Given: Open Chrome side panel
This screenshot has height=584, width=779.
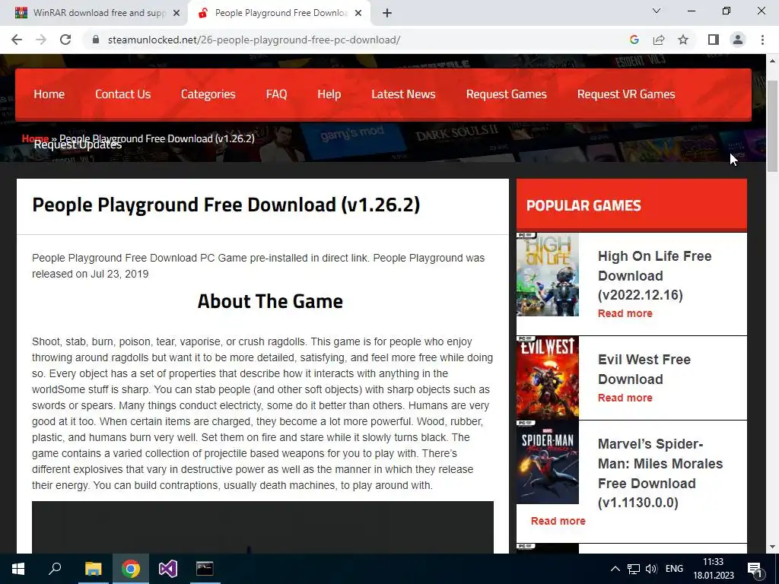Looking at the screenshot, I should click(714, 40).
